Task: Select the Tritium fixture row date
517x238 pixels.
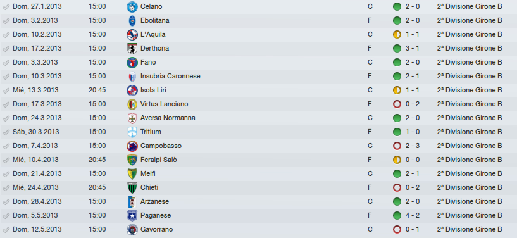Action: click(36, 132)
